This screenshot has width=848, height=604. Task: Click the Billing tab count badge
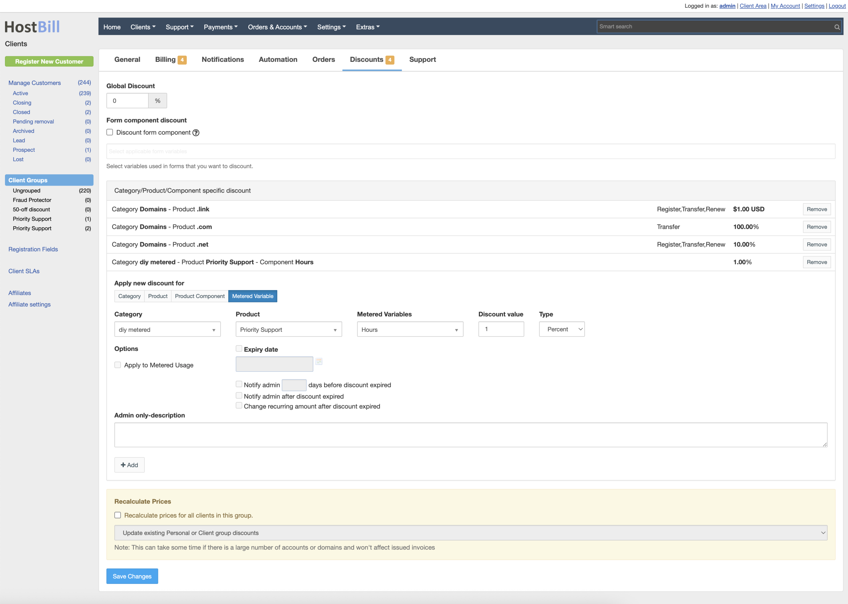pyautogui.click(x=182, y=60)
